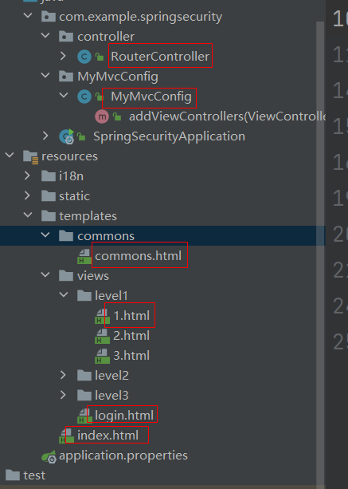Image resolution: width=348 pixels, height=489 pixels.
Task: Expand the level3 folder
Action: pos(63,395)
